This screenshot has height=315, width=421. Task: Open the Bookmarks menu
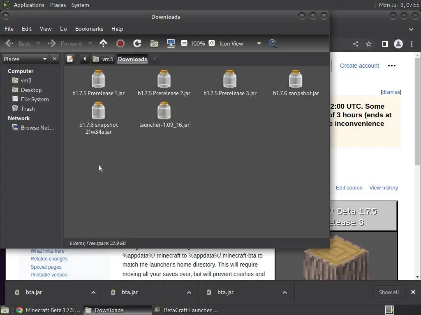pyautogui.click(x=89, y=29)
